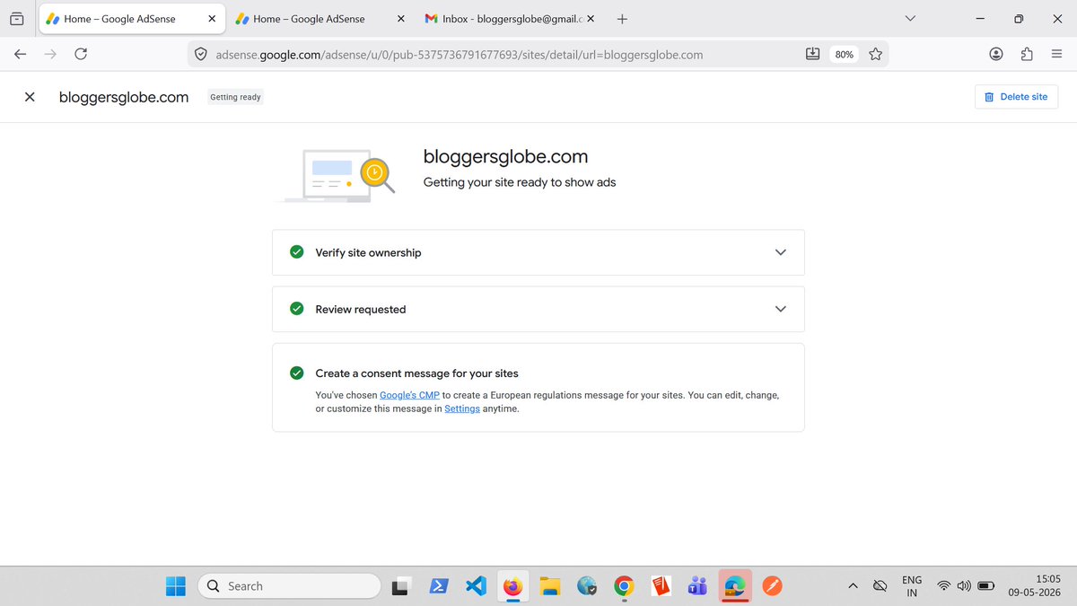Click the site review illustration with magnifier
This screenshot has height=606, width=1077.
(337, 174)
